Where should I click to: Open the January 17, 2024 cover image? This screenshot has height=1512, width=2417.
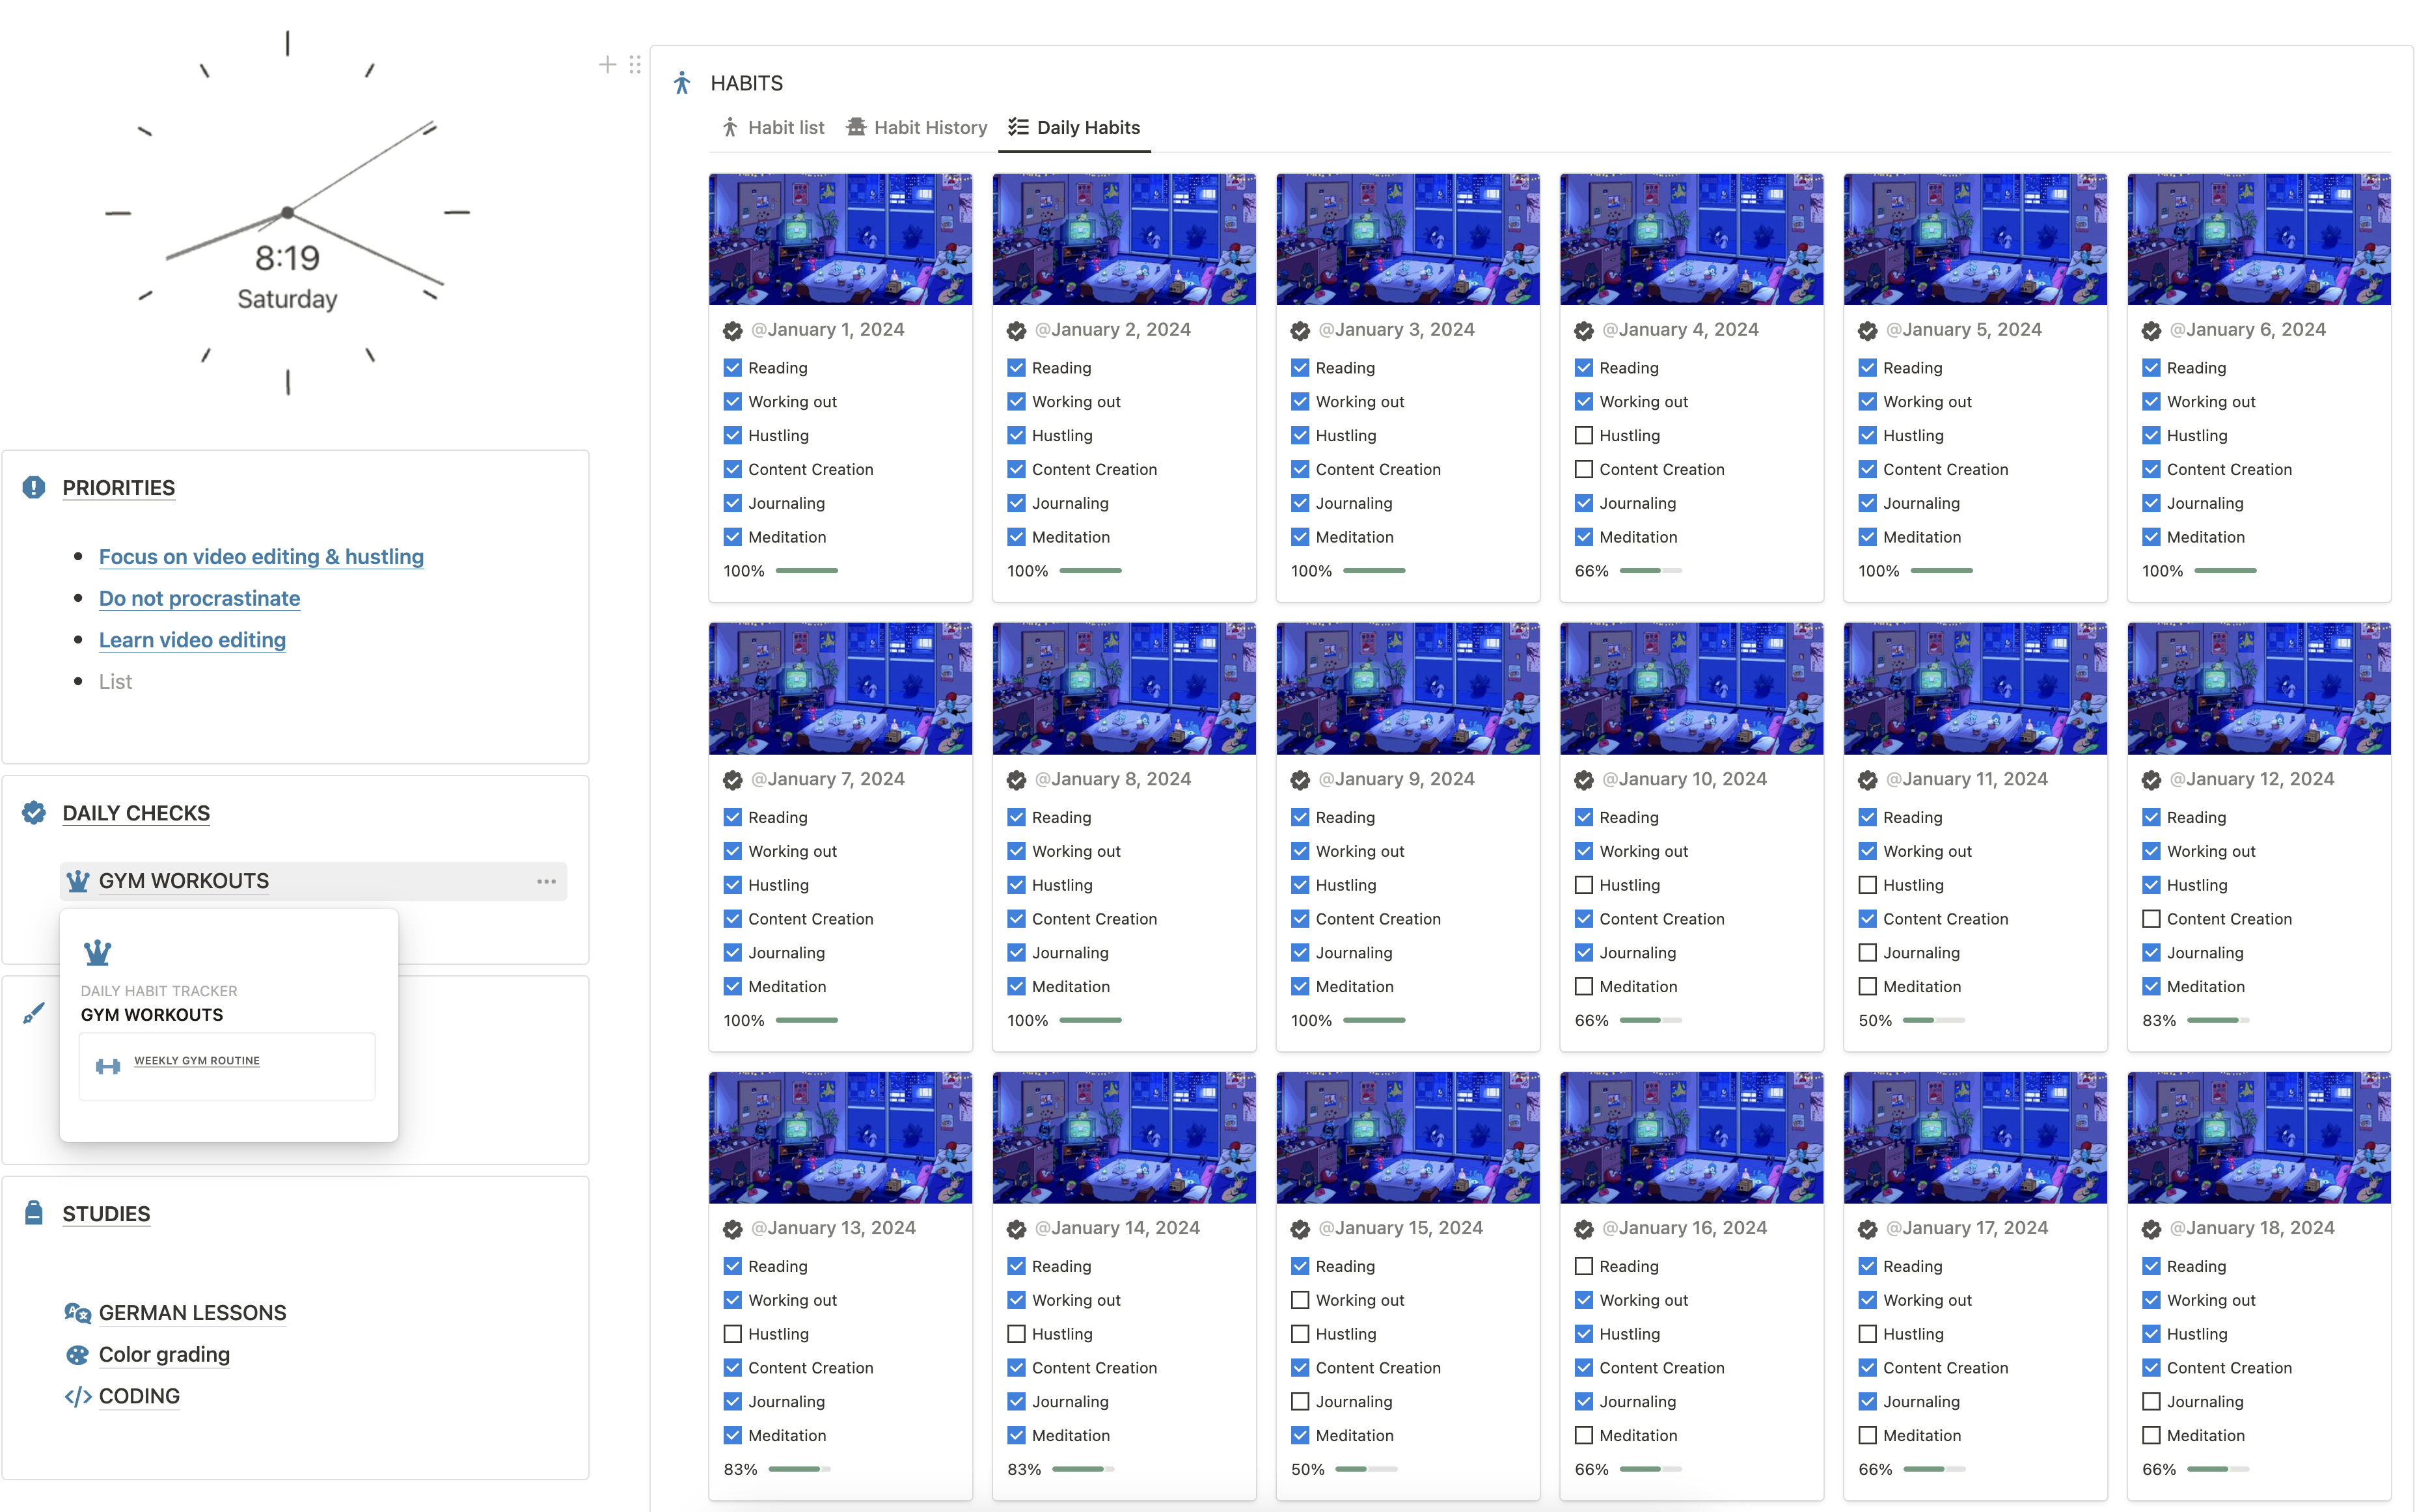(1975, 1138)
